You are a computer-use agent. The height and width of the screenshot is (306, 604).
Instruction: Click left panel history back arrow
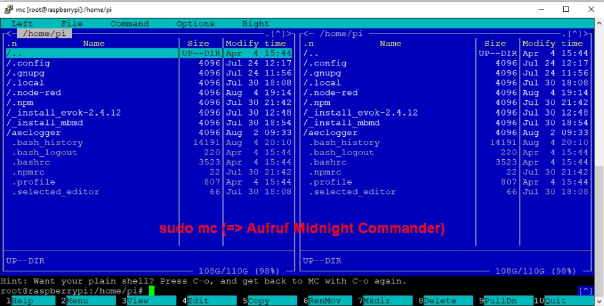click(x=9, y=34)
